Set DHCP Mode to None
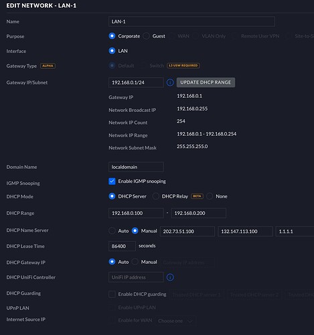The height and width of the screenshot is (335, 314). click(210, 196)
